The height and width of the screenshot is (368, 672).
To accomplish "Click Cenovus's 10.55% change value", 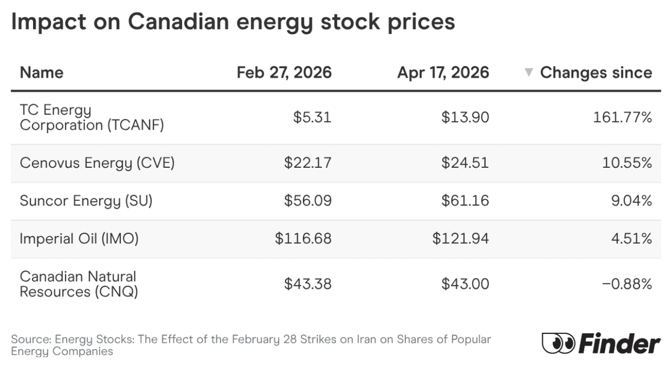I will tap(627, 163).
